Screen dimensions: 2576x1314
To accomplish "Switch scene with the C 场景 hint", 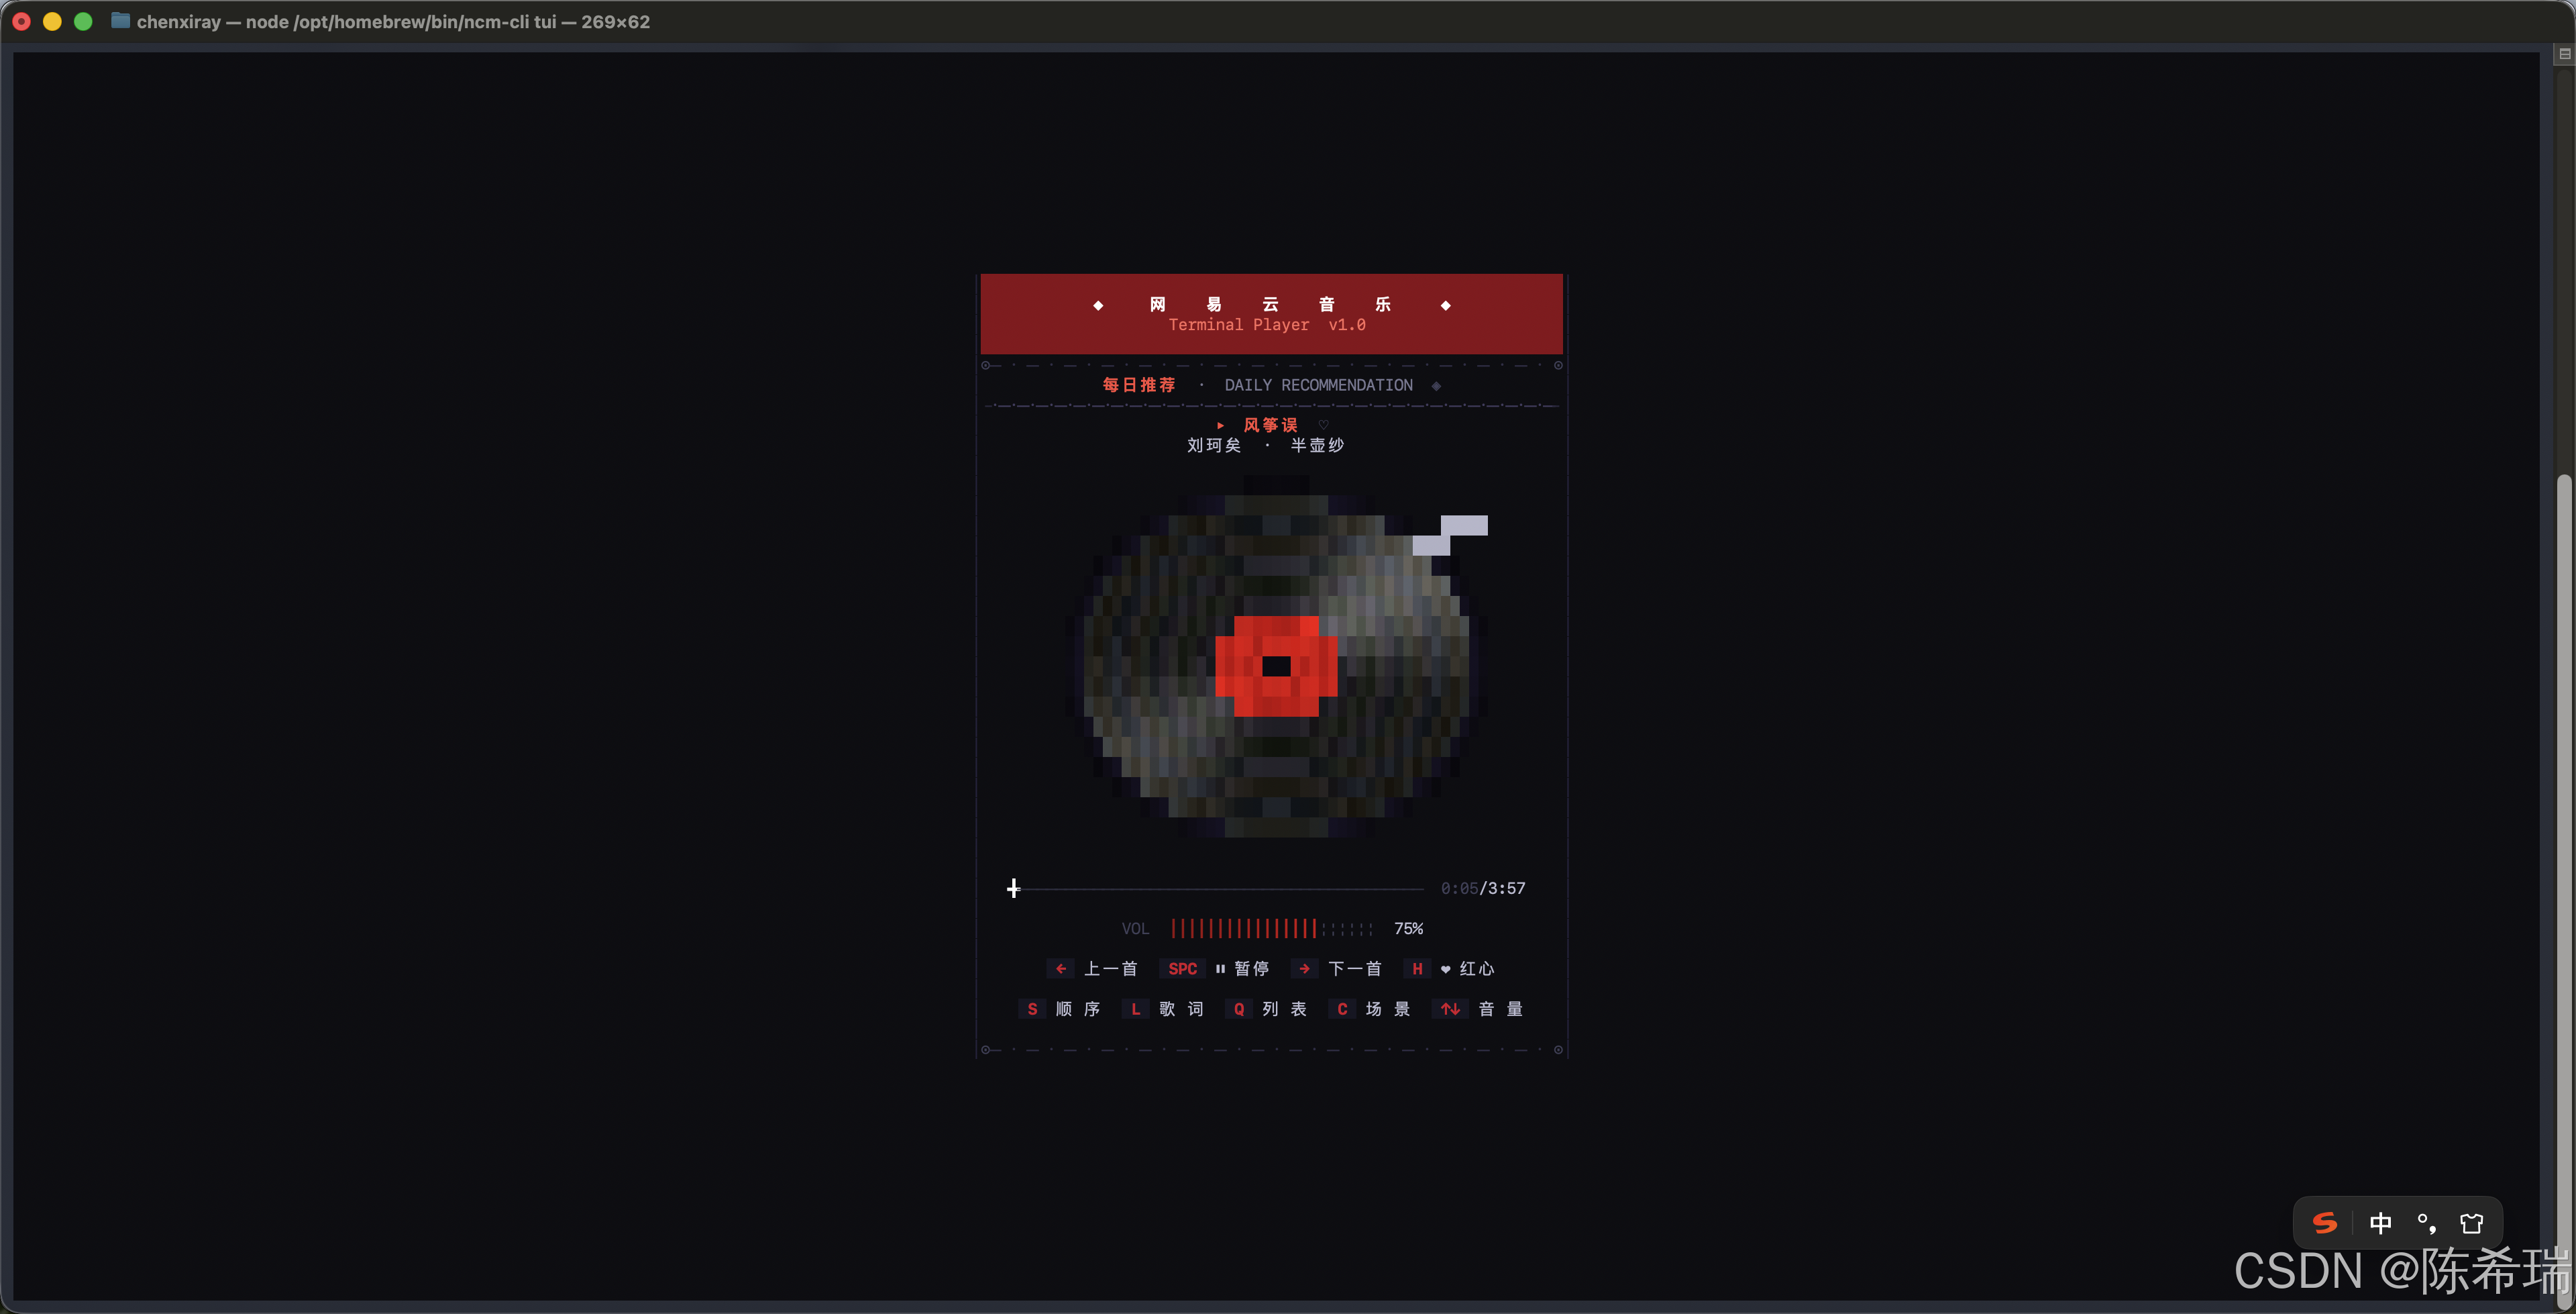I will point(1370,1009).
